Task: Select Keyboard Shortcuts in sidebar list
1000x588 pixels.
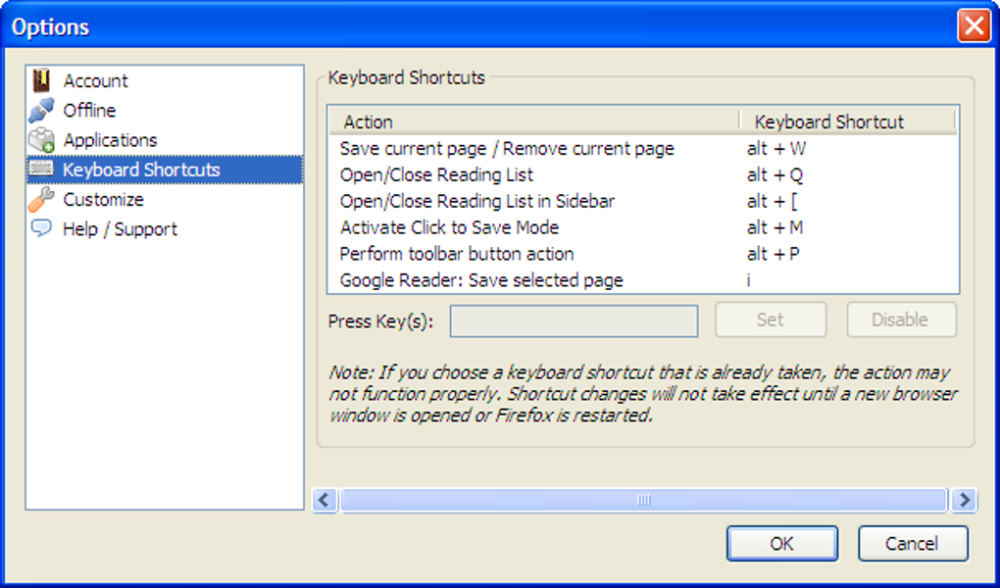Action: (165, 170)
